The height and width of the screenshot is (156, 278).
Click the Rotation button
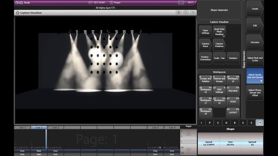(x=233, y=58)
